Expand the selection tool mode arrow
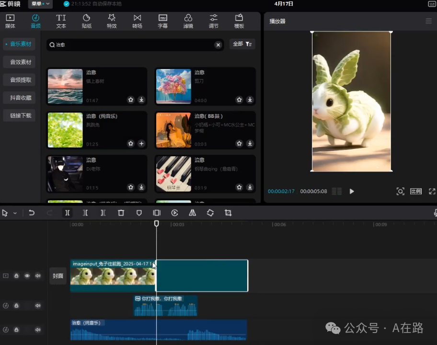 [x=15, y=213]
